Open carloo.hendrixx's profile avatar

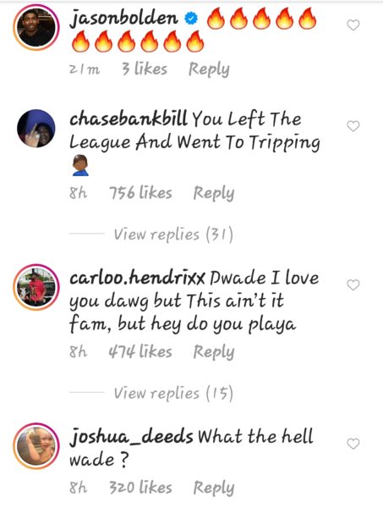[x=36, y=287]
